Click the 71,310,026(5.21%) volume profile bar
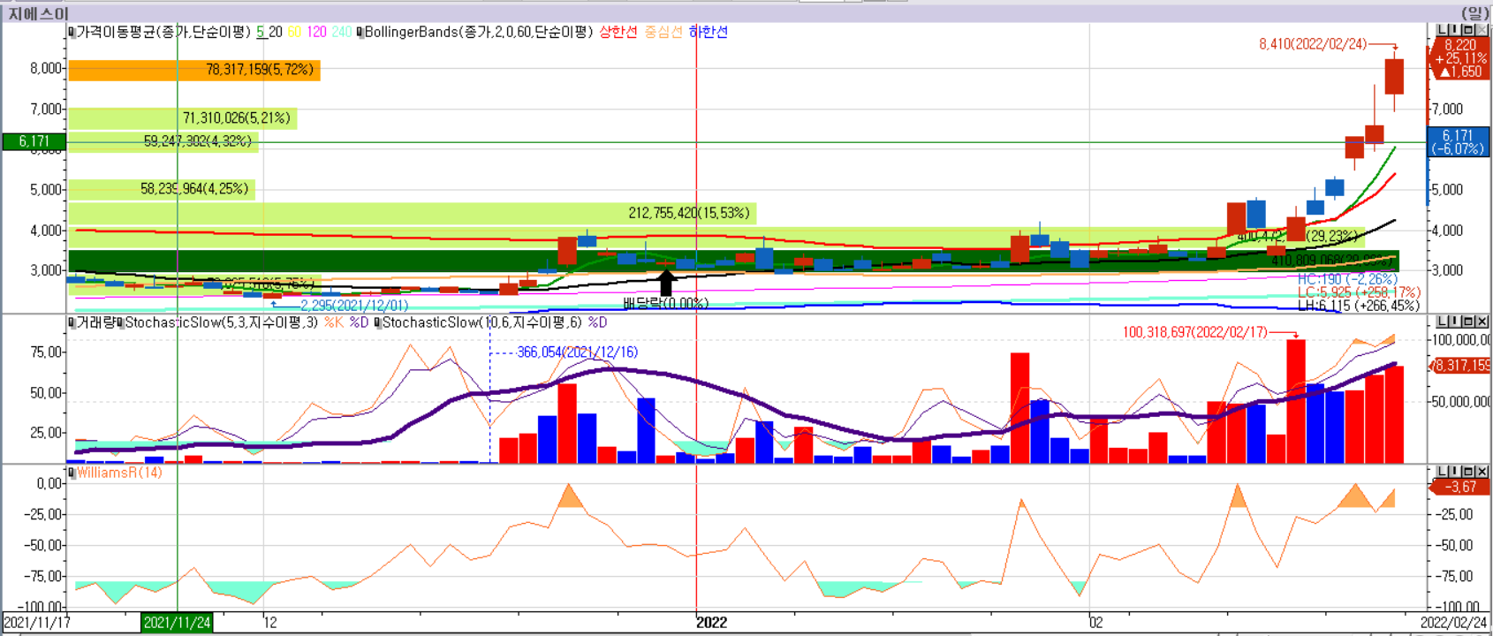The image size is (1493, 636). click(182, 118)
